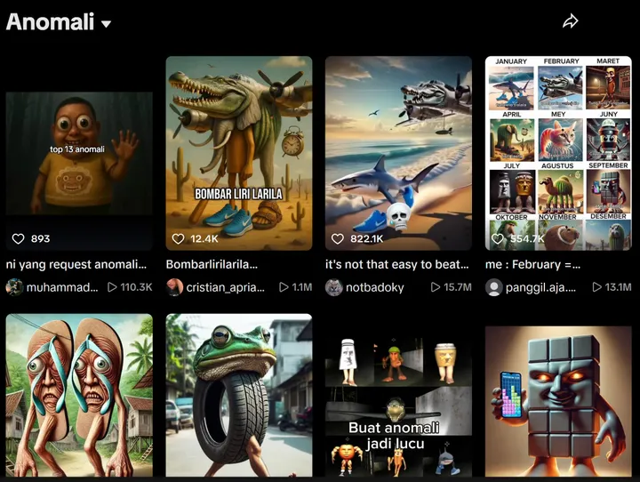Like the Bombar Liri Larila video (12.4K)

pos(178,238)
